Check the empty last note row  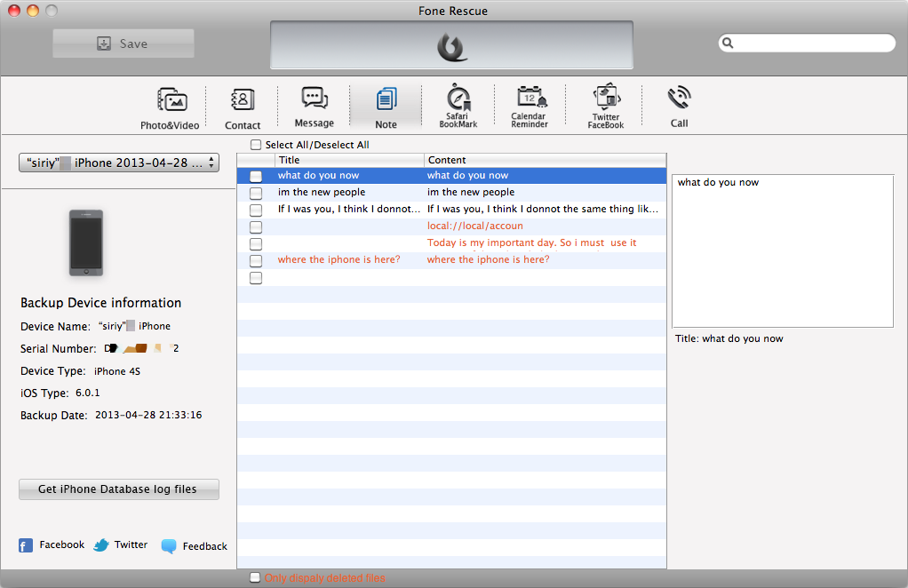tap(256, 278)
